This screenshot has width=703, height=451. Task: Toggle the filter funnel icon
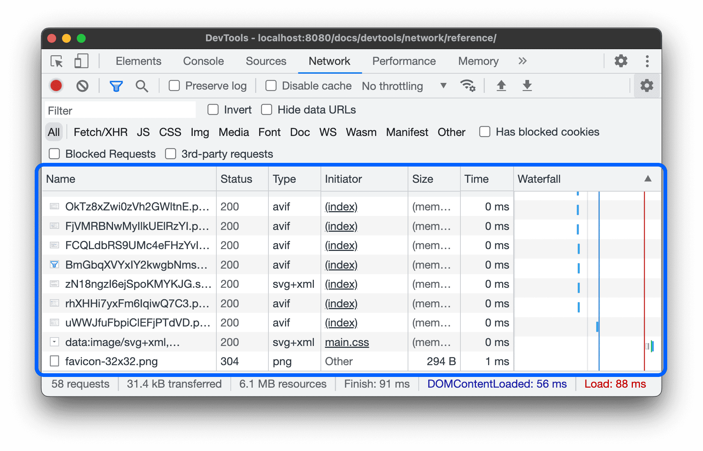coord(116,86)
